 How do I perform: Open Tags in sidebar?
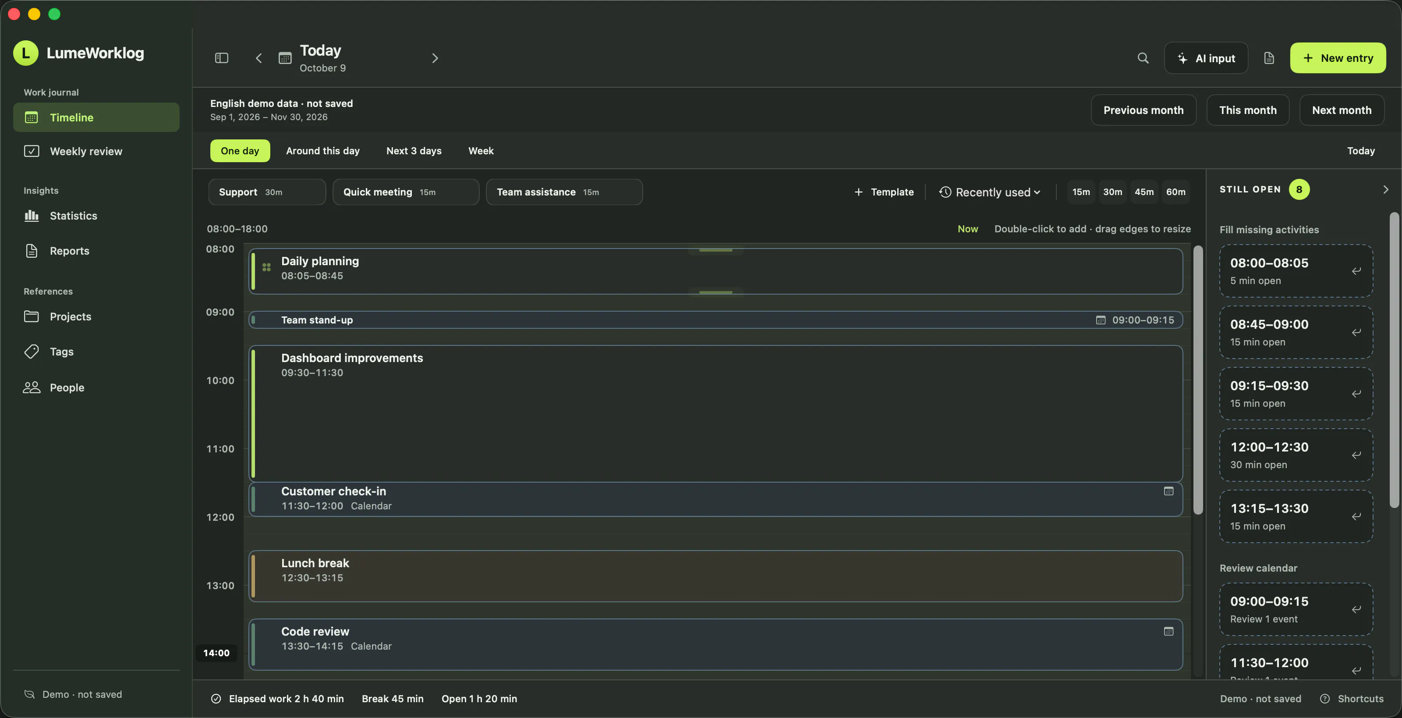(96, 352)
